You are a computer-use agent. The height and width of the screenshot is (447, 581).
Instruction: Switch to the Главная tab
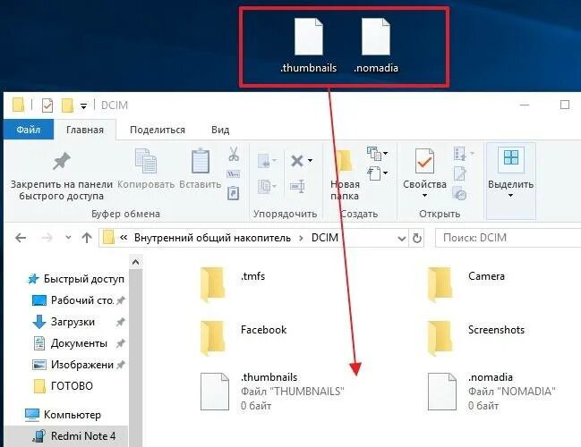coord(85,130)
